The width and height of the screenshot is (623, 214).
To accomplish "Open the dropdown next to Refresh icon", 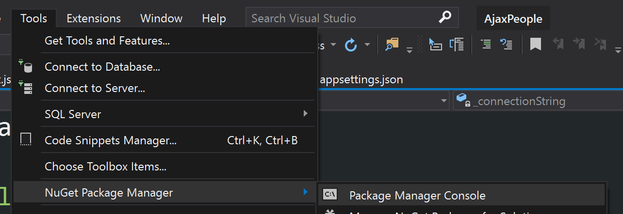I will click(367, 45).
